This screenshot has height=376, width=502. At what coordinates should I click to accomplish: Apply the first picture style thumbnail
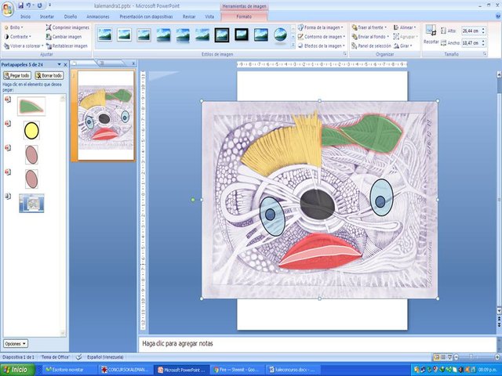point(105,34)
